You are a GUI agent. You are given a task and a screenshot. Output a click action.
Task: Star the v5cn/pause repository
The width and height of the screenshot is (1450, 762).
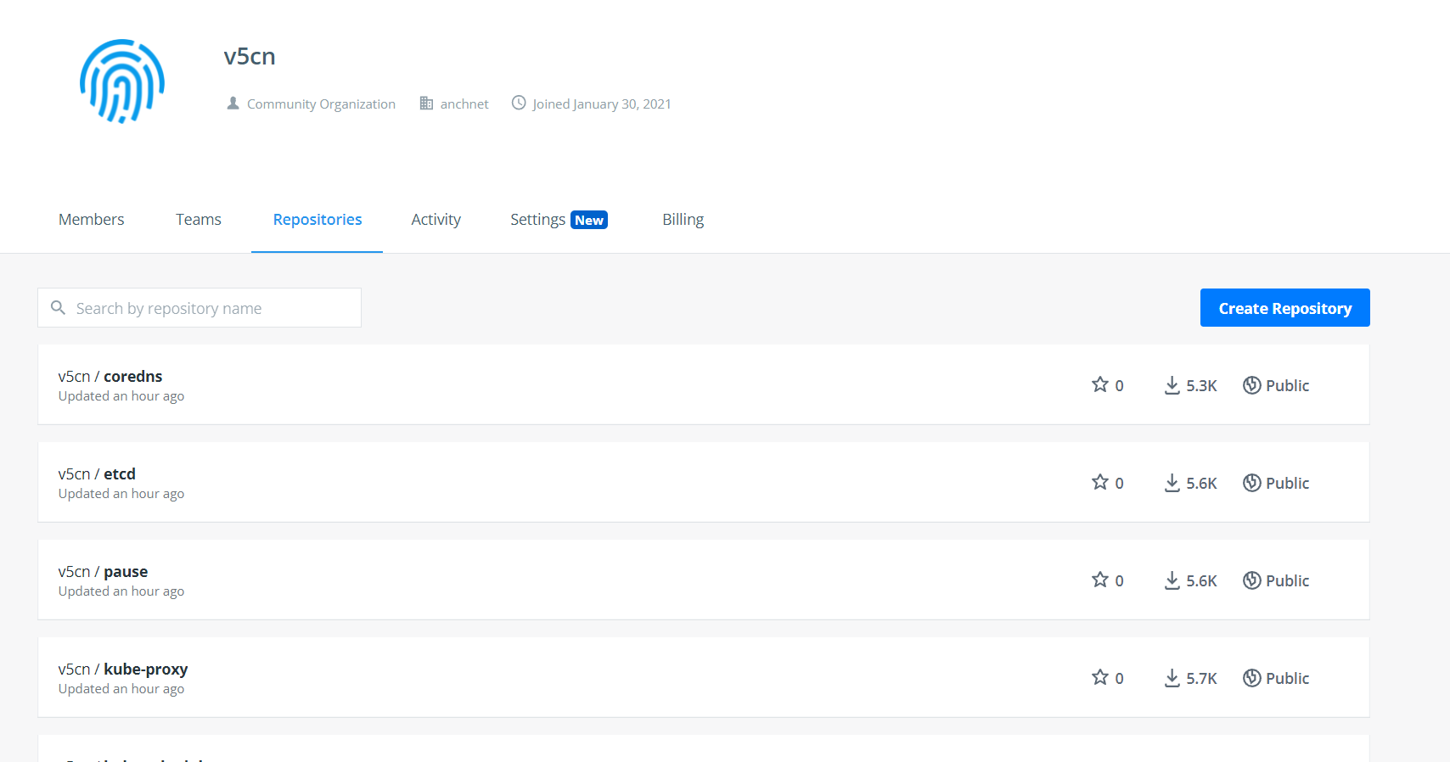[x=1100, y=580]
